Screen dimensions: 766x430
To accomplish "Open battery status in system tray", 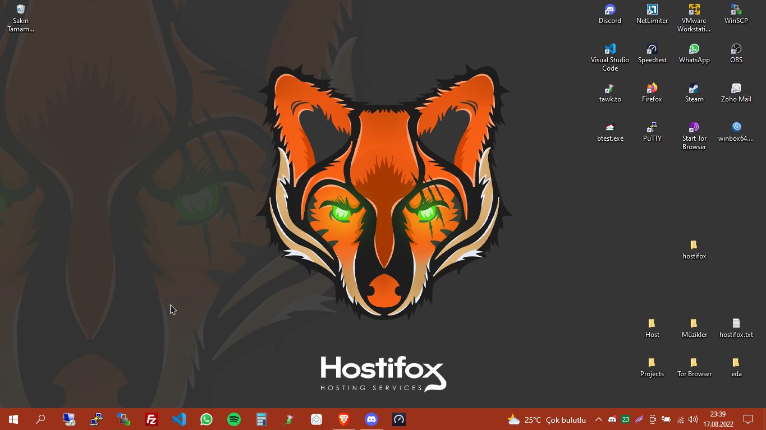I will click(x=666, y=419).
